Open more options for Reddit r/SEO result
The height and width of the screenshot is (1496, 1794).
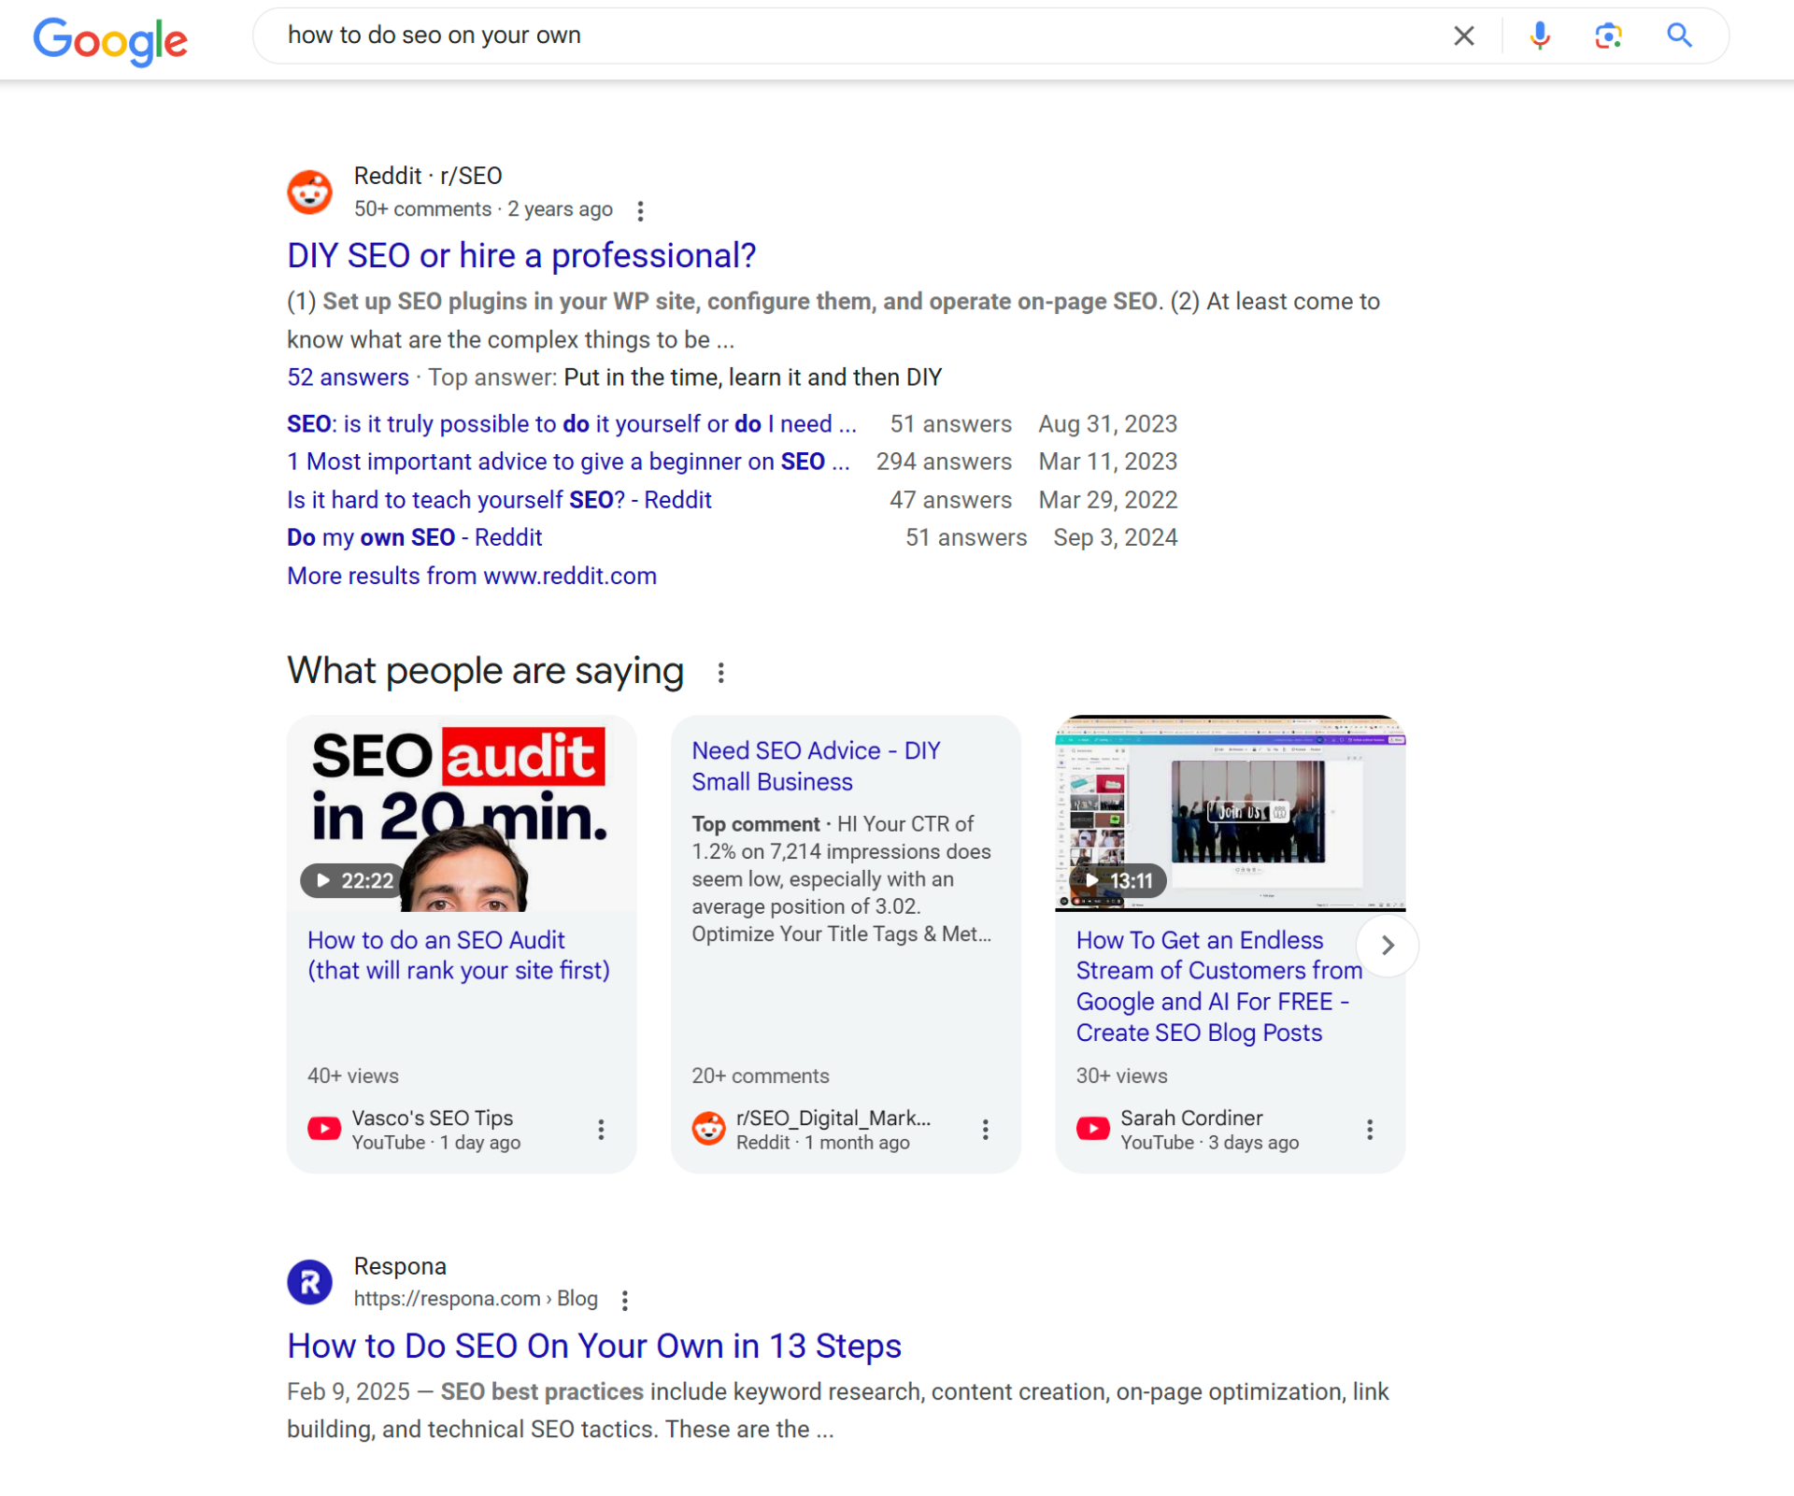(640, 211)
